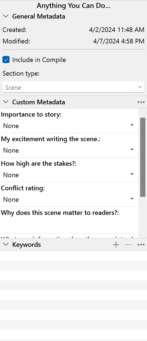The image size is (147, 341).
Task: Click the Include in Compile label
Action: coord(39,60)
